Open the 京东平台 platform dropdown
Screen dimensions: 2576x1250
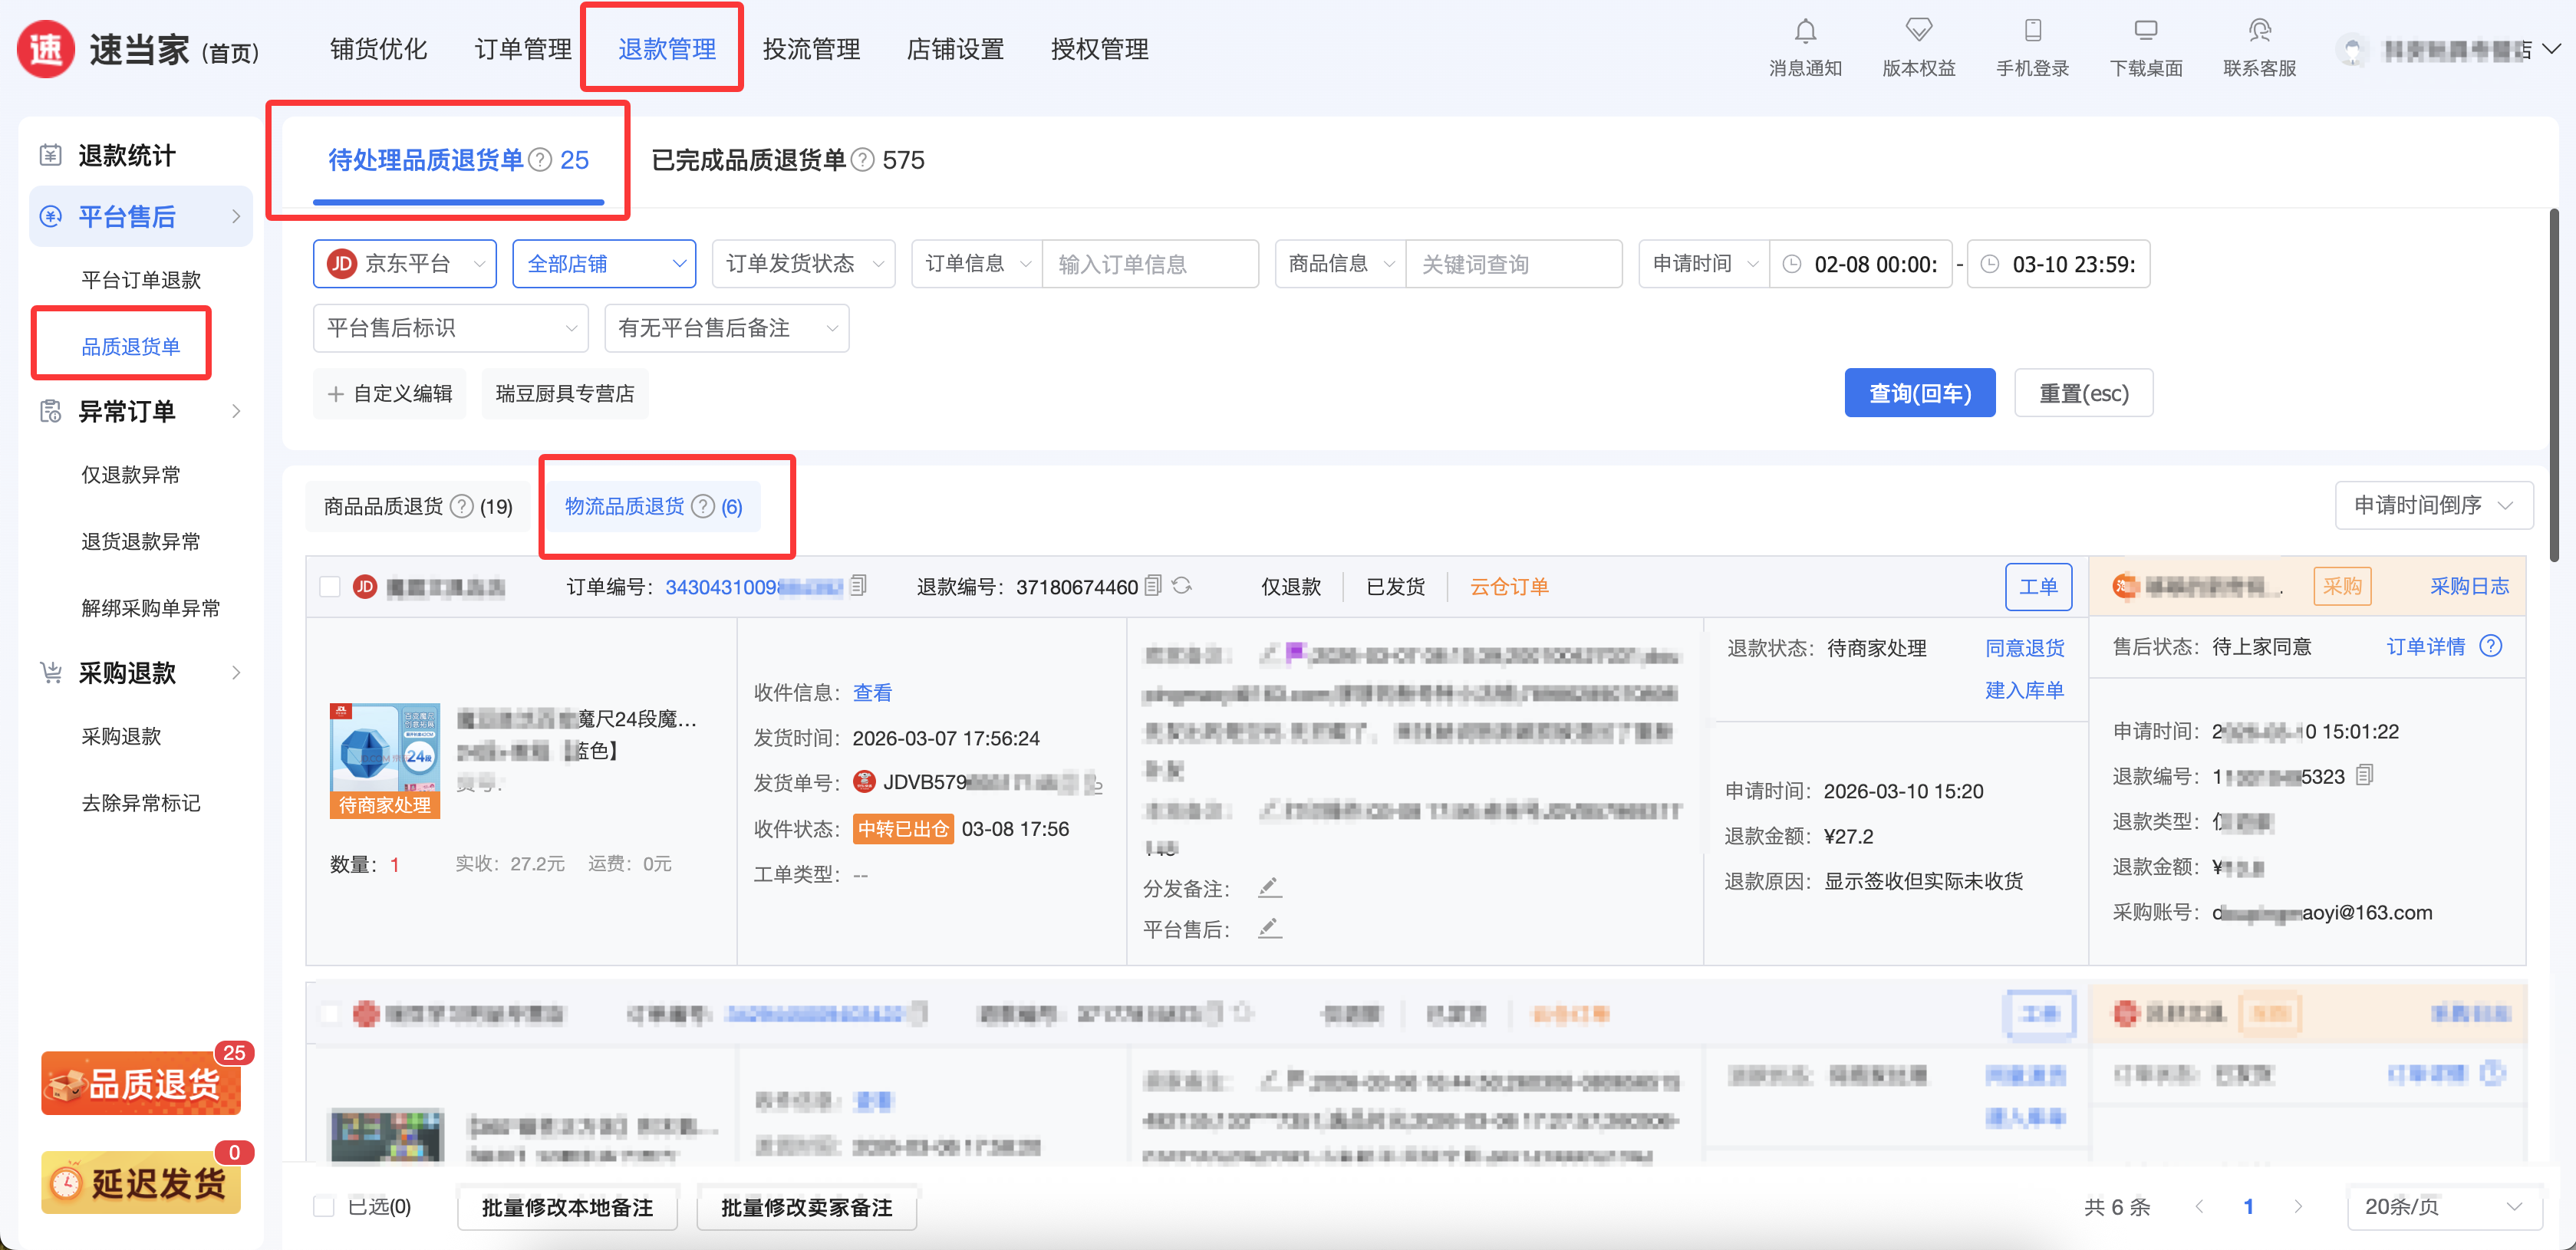tap(405, 264)
